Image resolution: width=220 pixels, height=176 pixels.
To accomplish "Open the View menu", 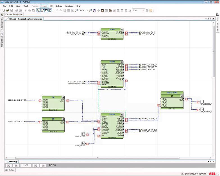I will click(18, 6).
